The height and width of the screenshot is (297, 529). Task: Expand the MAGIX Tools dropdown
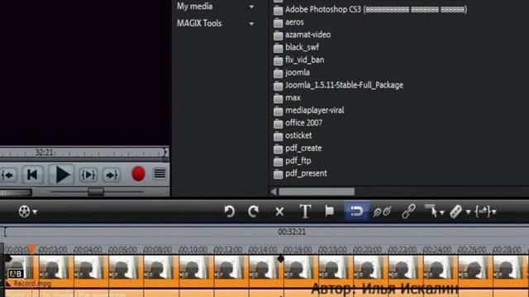point(251,24)
